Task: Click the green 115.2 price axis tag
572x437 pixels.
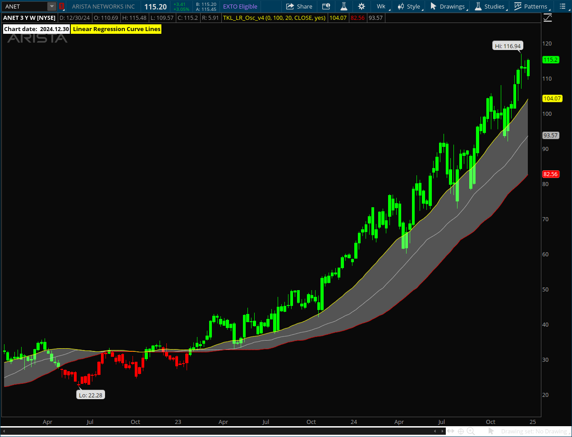Action: (550, 60)
